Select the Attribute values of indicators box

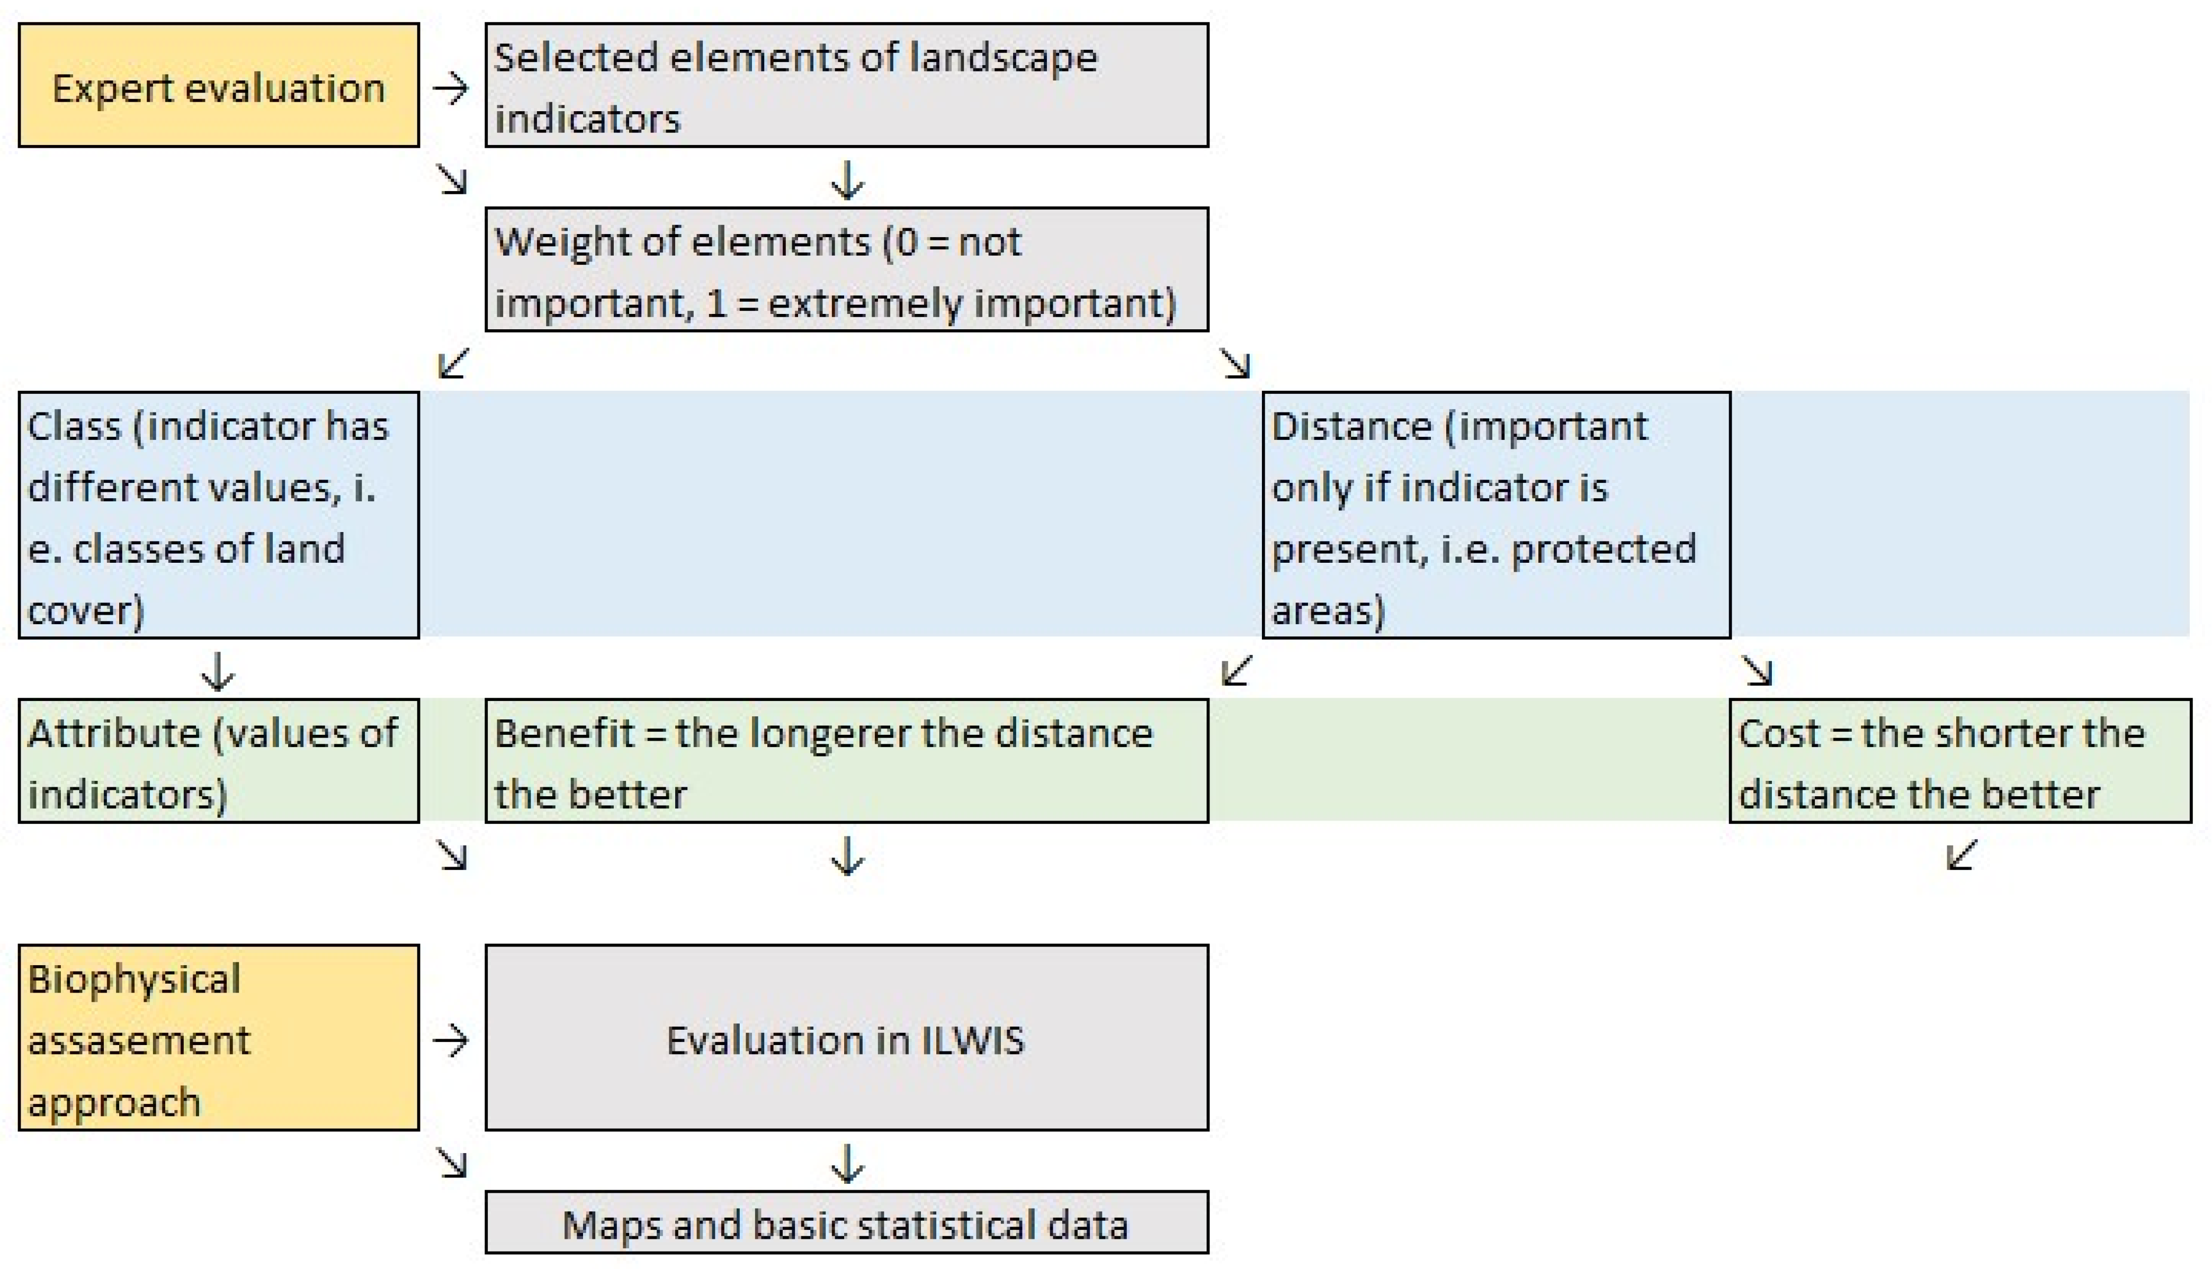click(219, 761)
